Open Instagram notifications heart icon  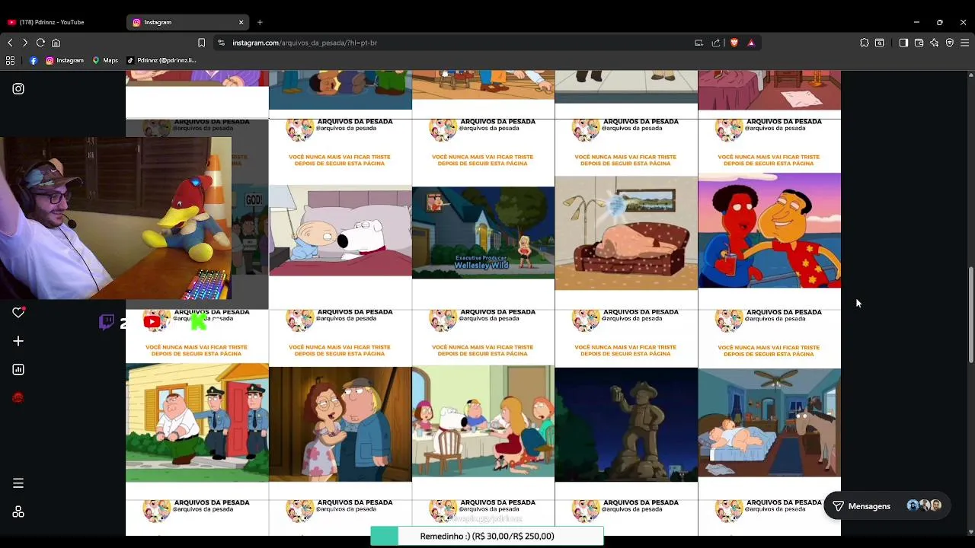tap(18, 312)
